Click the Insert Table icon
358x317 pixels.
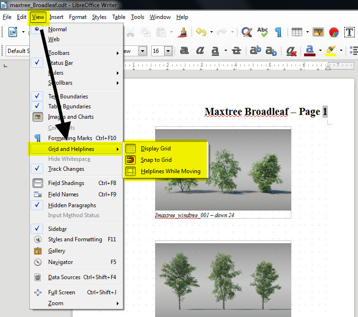click(x=297, y=32)
